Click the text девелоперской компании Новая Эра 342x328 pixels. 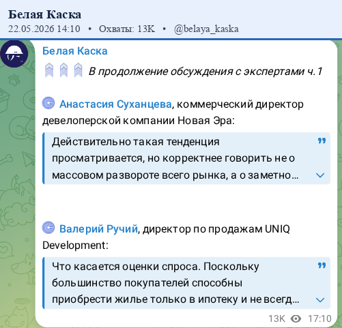[x=139, y=121]
